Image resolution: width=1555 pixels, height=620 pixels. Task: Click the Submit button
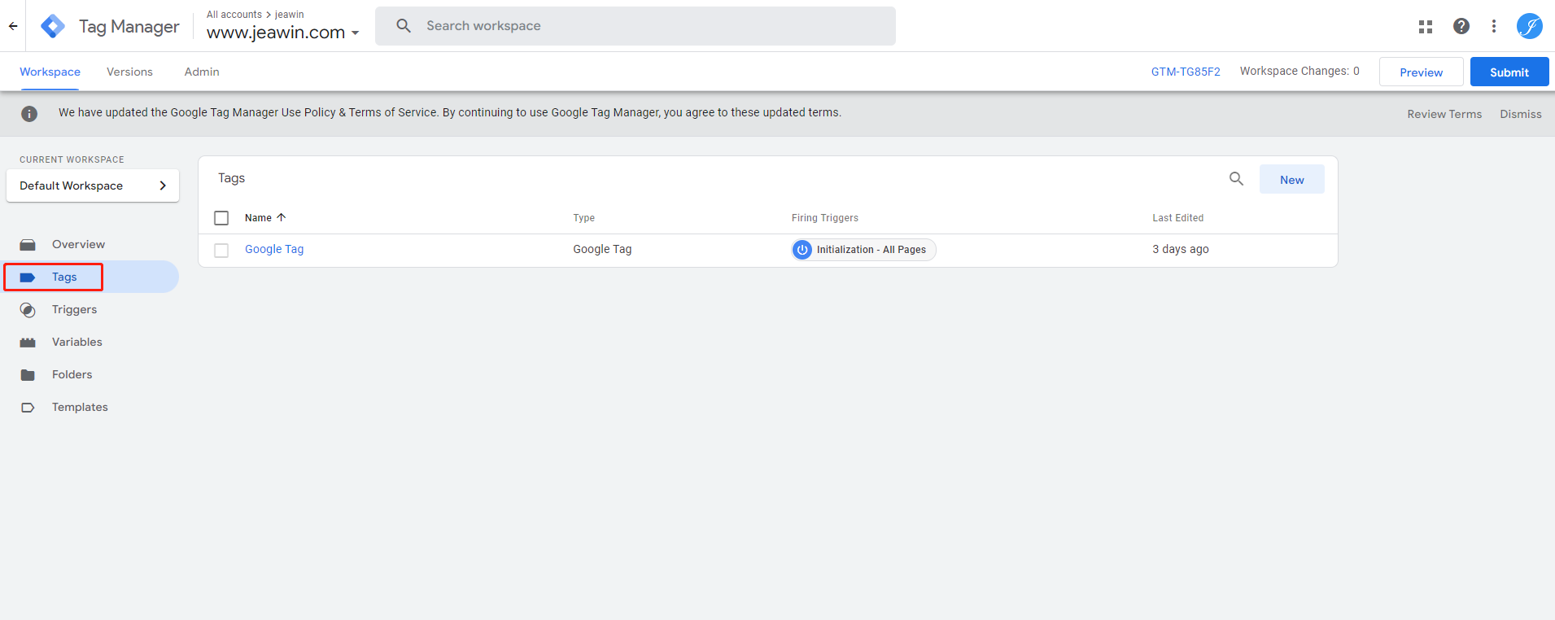coord(1509,72)
